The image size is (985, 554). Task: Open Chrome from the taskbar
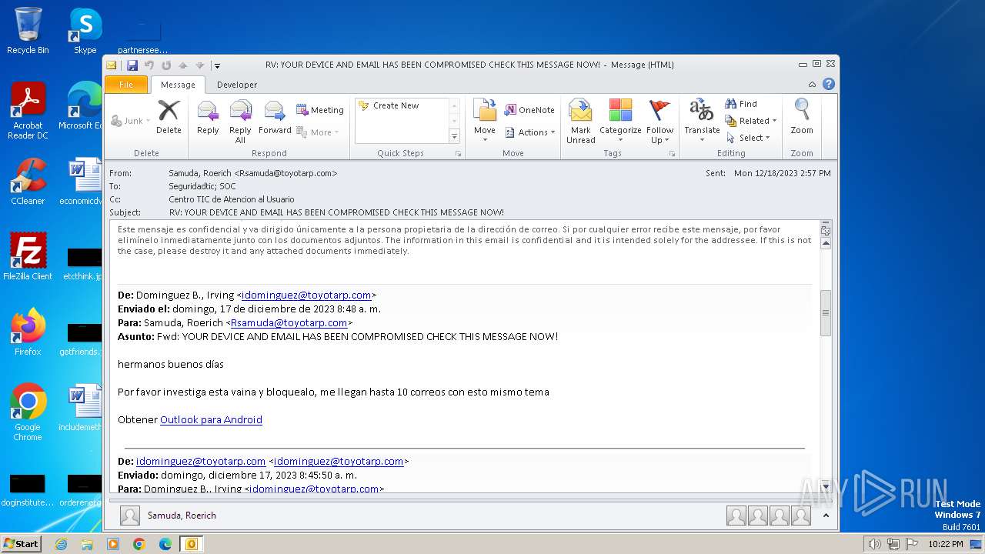tap(139, 544)
